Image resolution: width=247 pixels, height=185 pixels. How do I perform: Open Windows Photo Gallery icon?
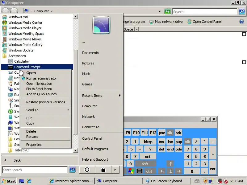point(5,45)
